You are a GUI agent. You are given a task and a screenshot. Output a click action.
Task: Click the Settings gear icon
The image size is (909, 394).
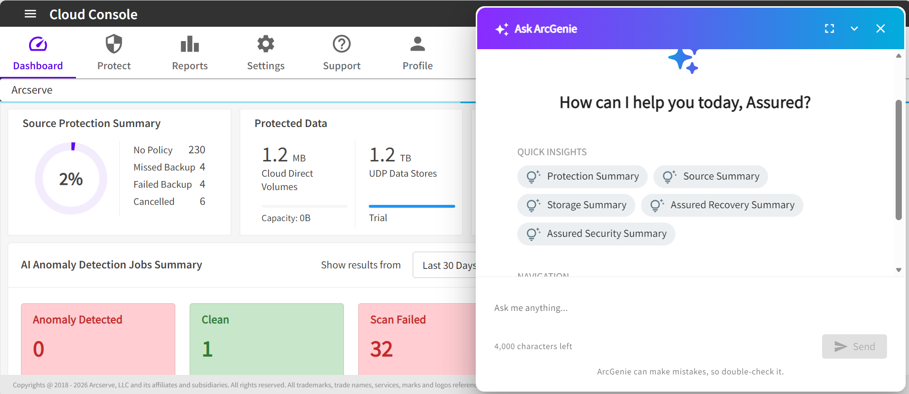point(266,44)
